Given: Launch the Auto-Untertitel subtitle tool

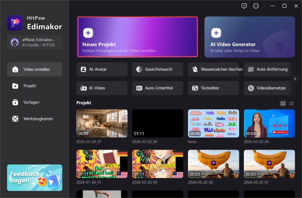Looking at the screenshot, I should coord(157,88).
